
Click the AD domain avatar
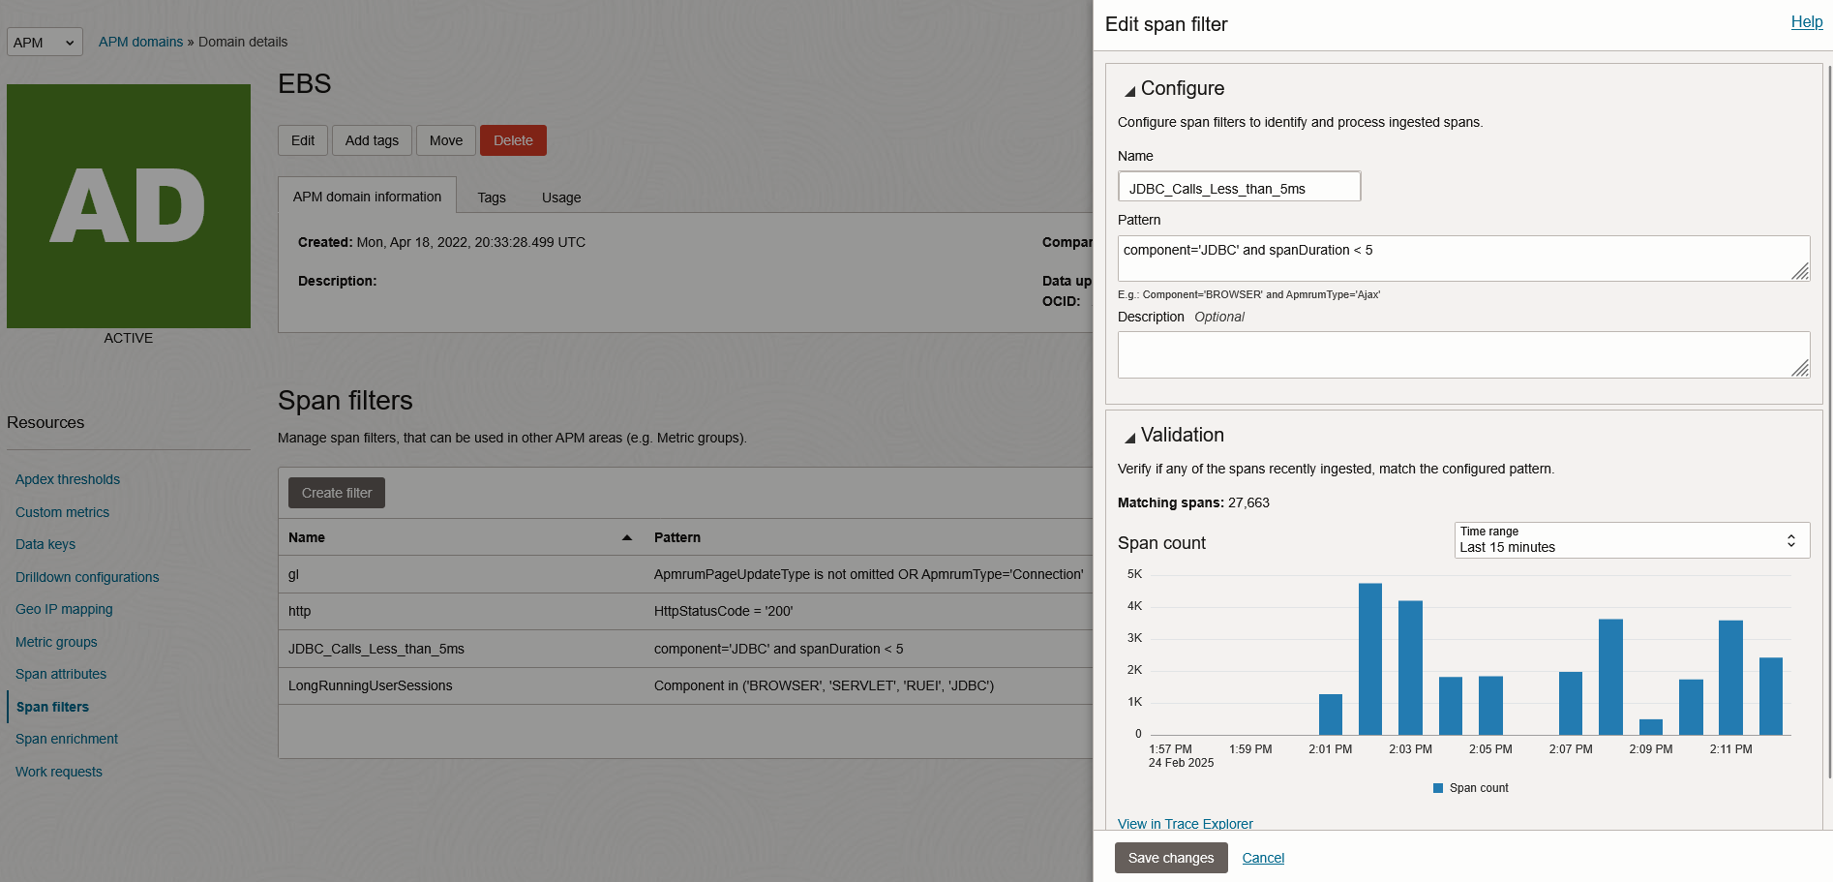[x=128, y=205]
